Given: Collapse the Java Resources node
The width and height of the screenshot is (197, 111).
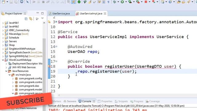Looking at the screenshot, I should click(x=6, y=71).
